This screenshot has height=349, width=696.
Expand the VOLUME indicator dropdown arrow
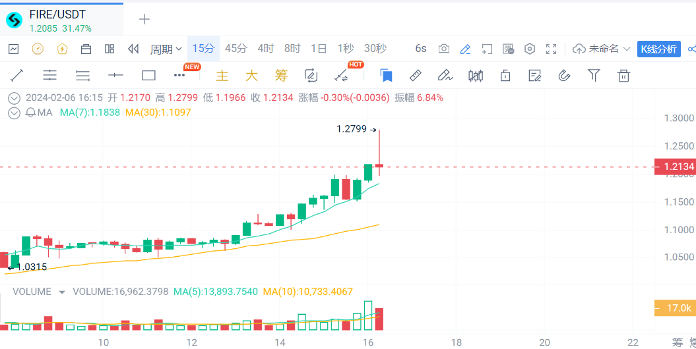(62, 292)
